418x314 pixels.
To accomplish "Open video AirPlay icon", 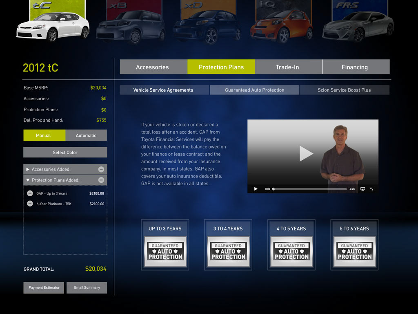I will coord(362,189).
